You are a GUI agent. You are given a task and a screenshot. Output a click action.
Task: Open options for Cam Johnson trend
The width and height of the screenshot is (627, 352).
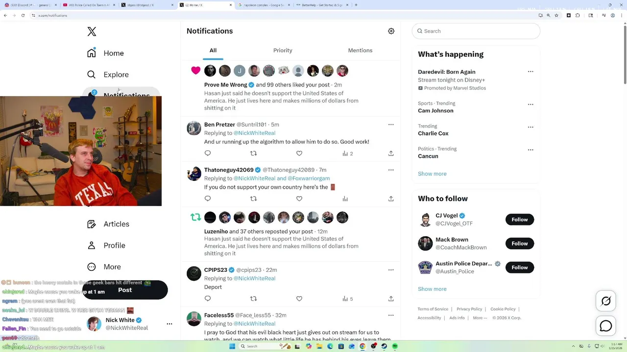click(x=531, y=104)
